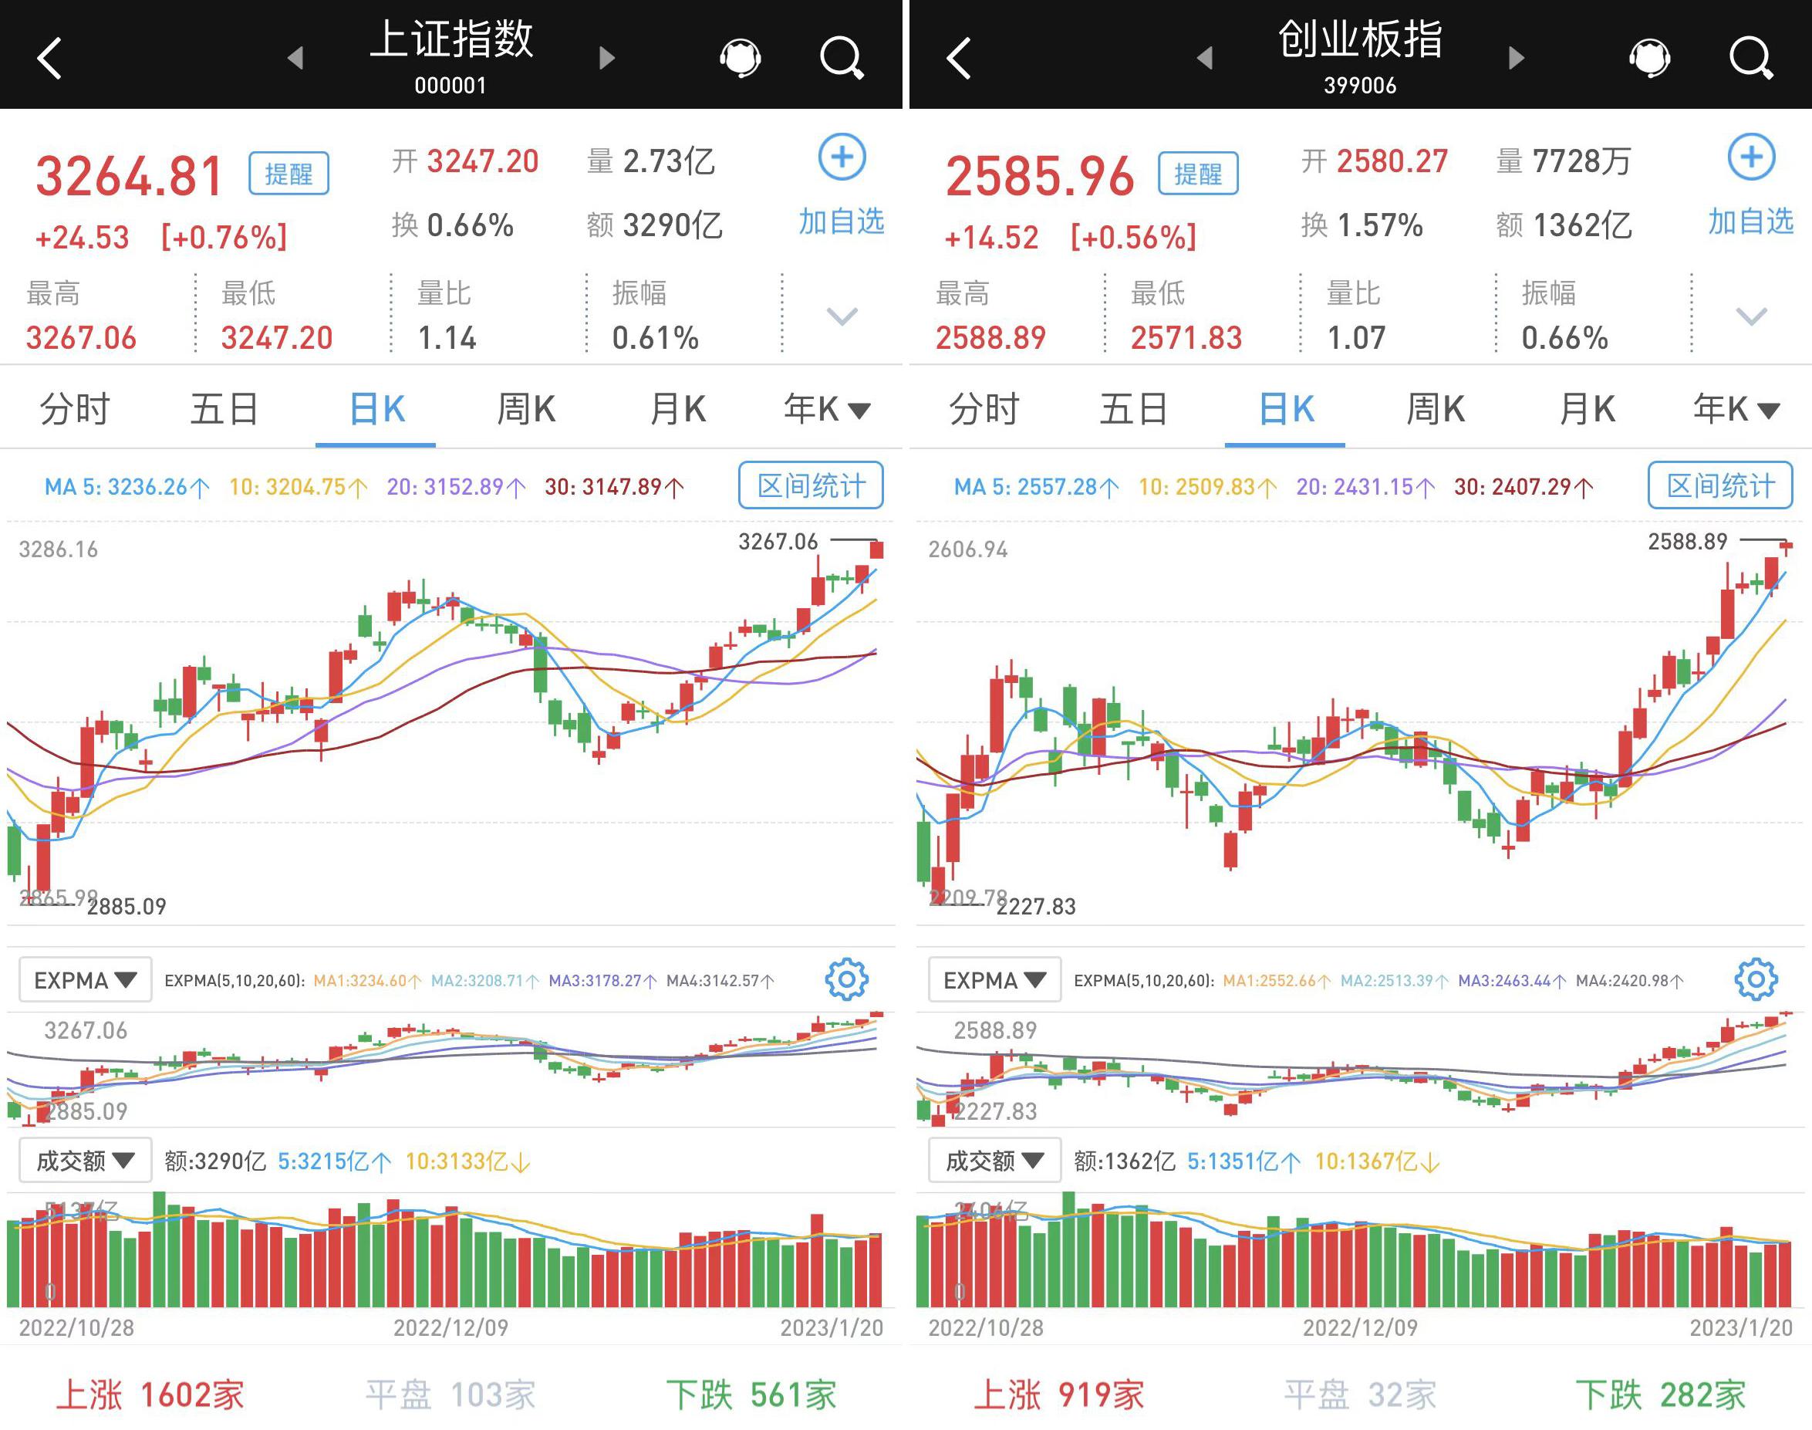Viewport: 1812px width, 1430px height.
Task: Open search on 创业板指 panel
Action: coord(1751,58)
